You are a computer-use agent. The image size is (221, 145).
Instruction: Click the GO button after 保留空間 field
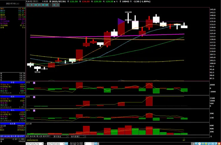[x=96, y=144]
